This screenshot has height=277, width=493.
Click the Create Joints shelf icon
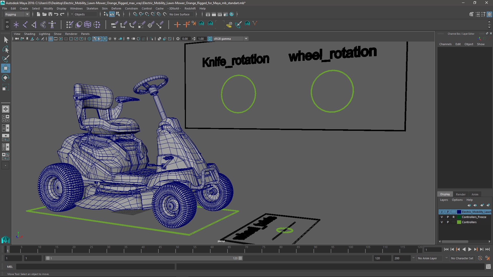(x=25, y=25)
